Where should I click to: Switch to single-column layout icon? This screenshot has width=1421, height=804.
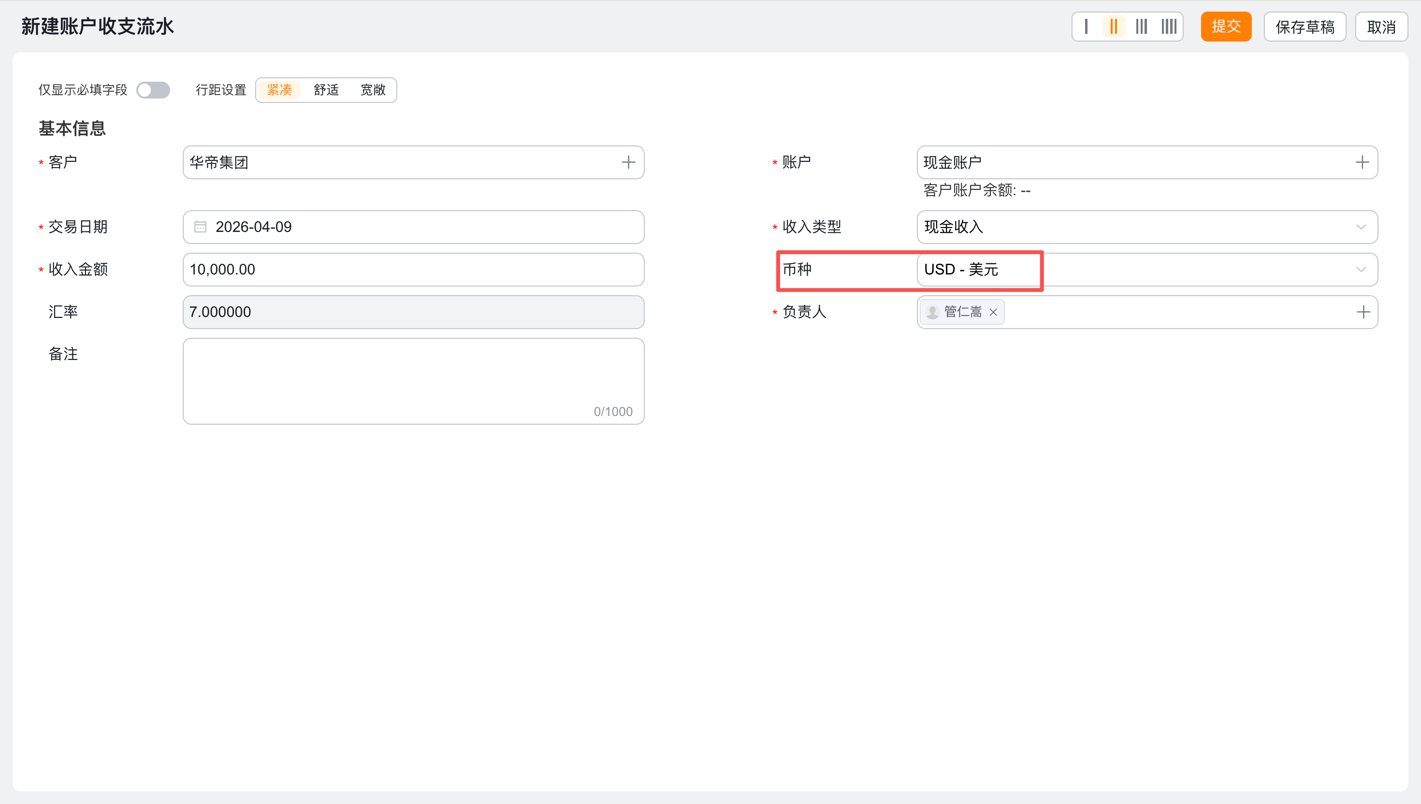[1086, 27]
